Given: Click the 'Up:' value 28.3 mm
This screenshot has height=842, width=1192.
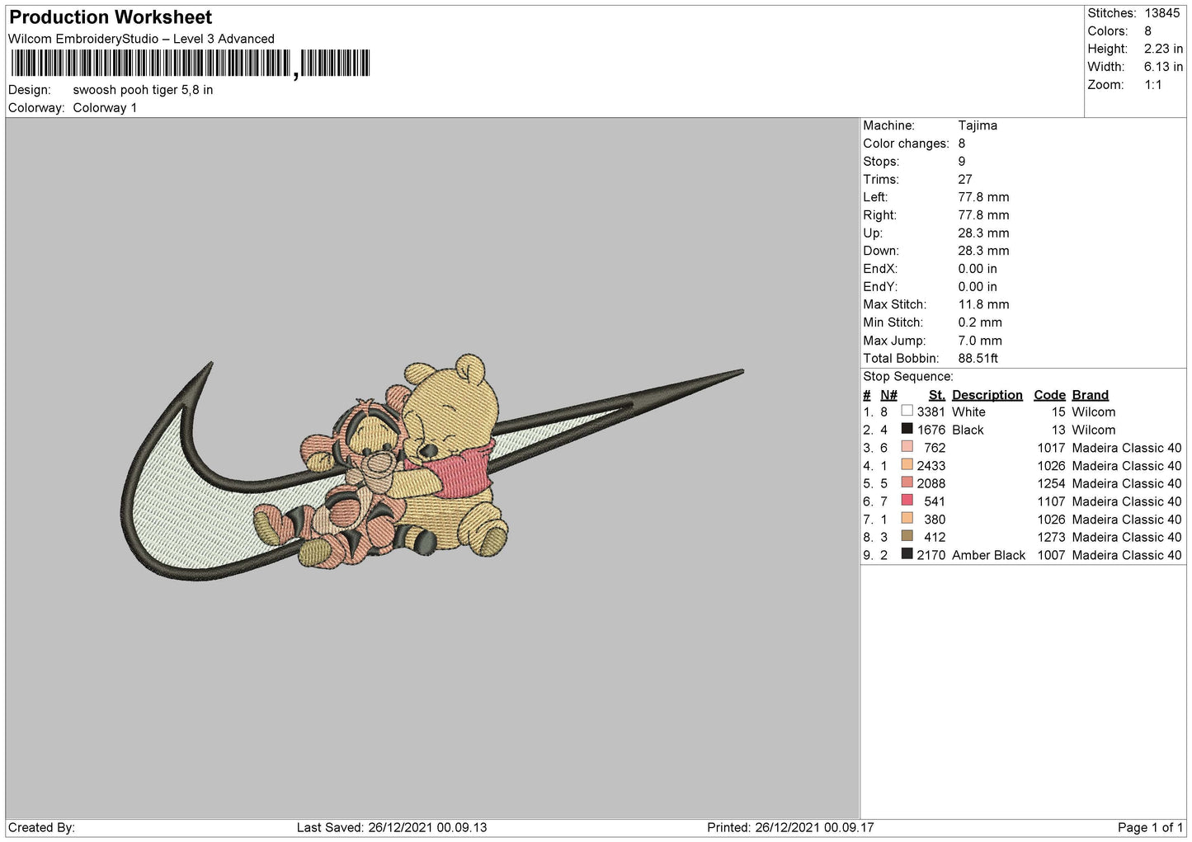Looking at the screenshot, I should pyautogui.click(x=983, y=233).
